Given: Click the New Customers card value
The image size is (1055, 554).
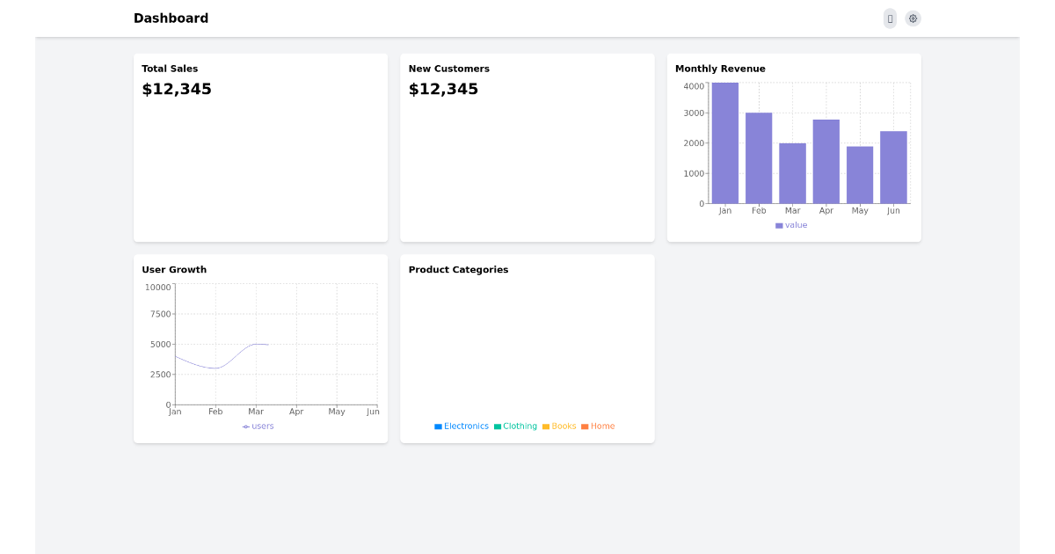Looking at the screenshot, I should pos(443,89).
